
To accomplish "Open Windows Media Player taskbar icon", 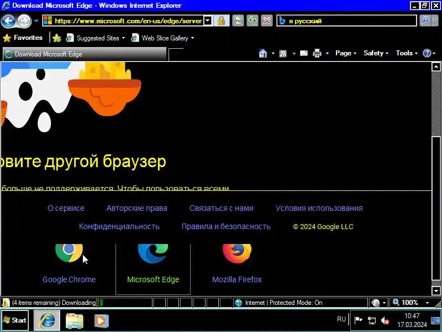I will [101, 321].
